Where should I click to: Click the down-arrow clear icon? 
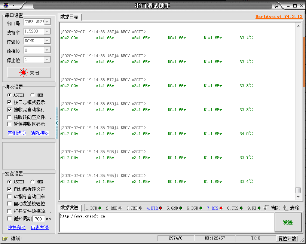(x=266, y=208)
